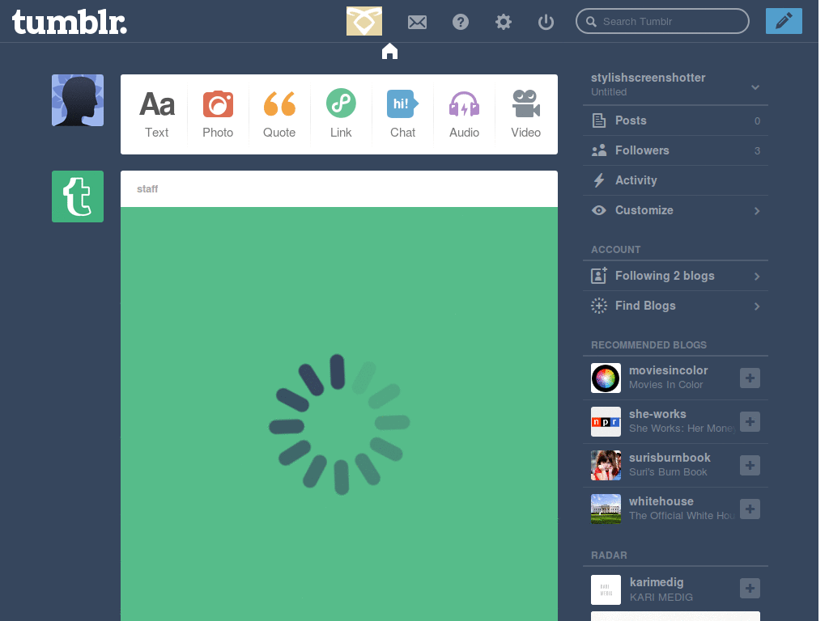Create a Video post

pos(526,114)
